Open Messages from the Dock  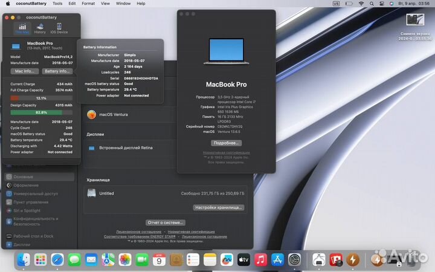(x=74, y=260)
